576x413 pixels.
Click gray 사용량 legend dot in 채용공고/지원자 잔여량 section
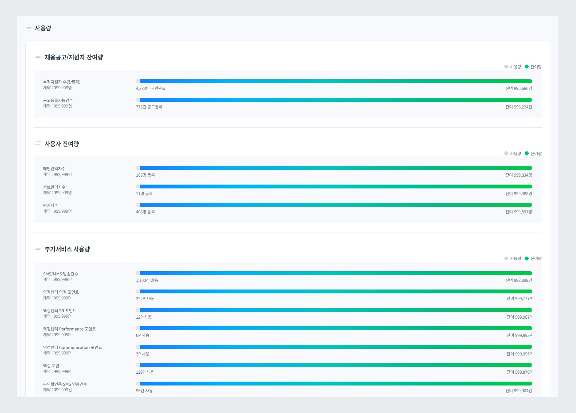[x=506, y=67]
